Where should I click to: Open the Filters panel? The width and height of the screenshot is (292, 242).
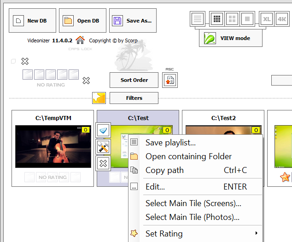point(134,98)
